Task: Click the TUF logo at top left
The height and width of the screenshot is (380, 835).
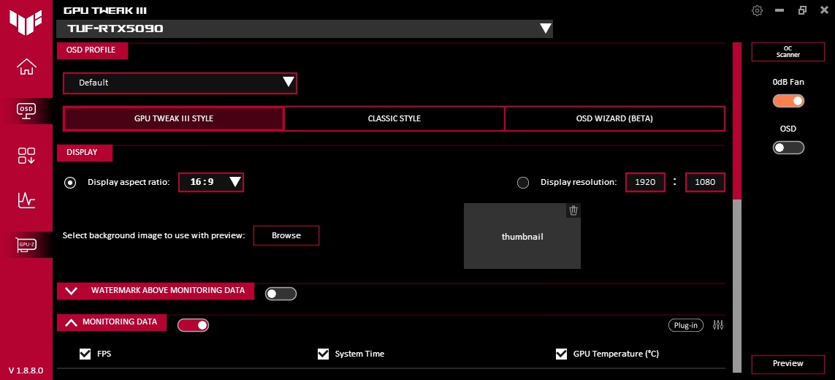Action: (26, 22)
